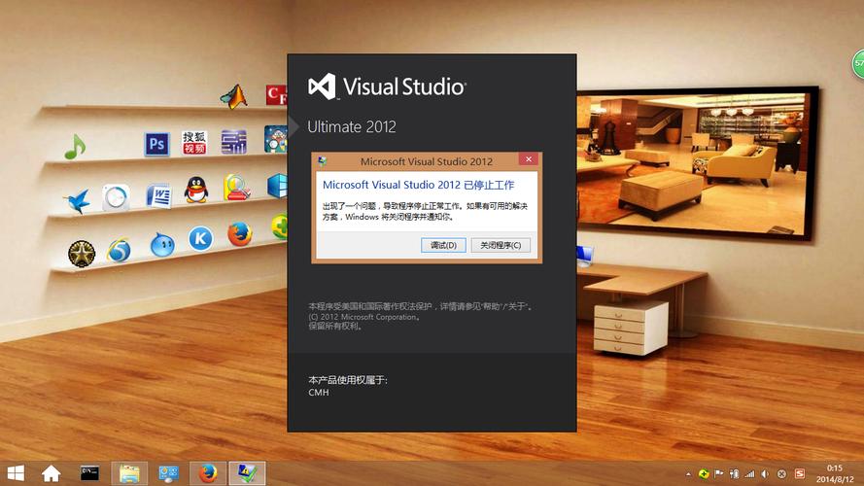Launch Photoshop from the desktop shelf
Screen dimensions: 864x486
tap(156, 144)
